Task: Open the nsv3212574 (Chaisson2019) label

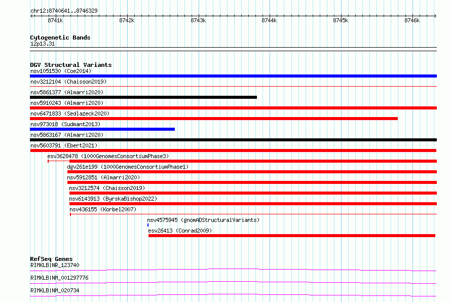Action: pyautogui.click(x=107, y=188)
